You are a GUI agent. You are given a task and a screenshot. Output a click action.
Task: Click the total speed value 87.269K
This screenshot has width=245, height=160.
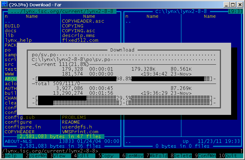tap(181, 88)
